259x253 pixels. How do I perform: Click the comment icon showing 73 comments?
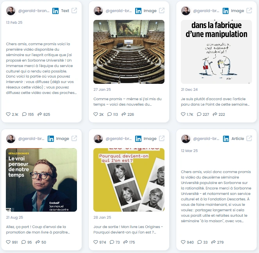pyautogui.click(x=112, y=242)
